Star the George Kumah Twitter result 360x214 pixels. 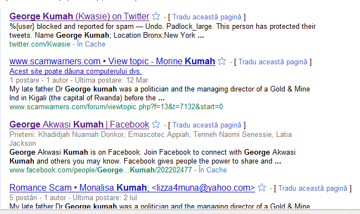[x=156, y=16]
